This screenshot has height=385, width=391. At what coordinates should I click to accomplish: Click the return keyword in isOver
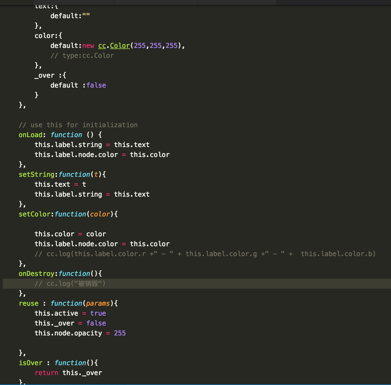(46, 373)
